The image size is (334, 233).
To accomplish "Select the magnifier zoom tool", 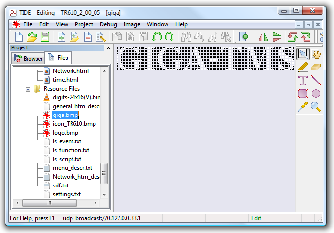I will point(316,107).
